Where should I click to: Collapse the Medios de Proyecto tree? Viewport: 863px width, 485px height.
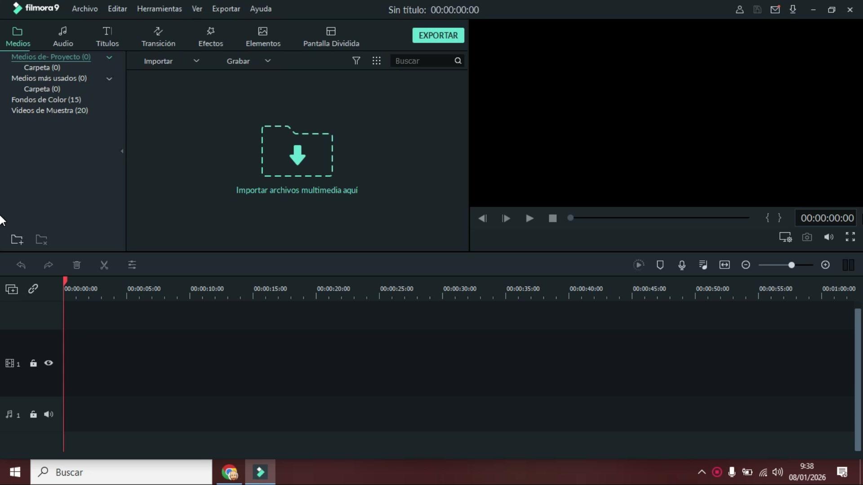[109, 57]
